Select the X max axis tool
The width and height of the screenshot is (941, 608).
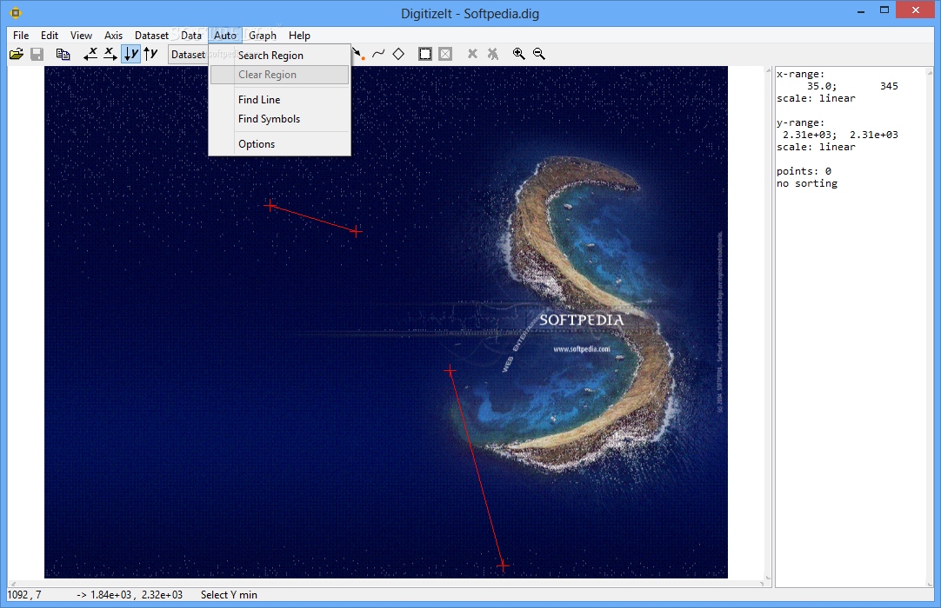pos(110,54)
